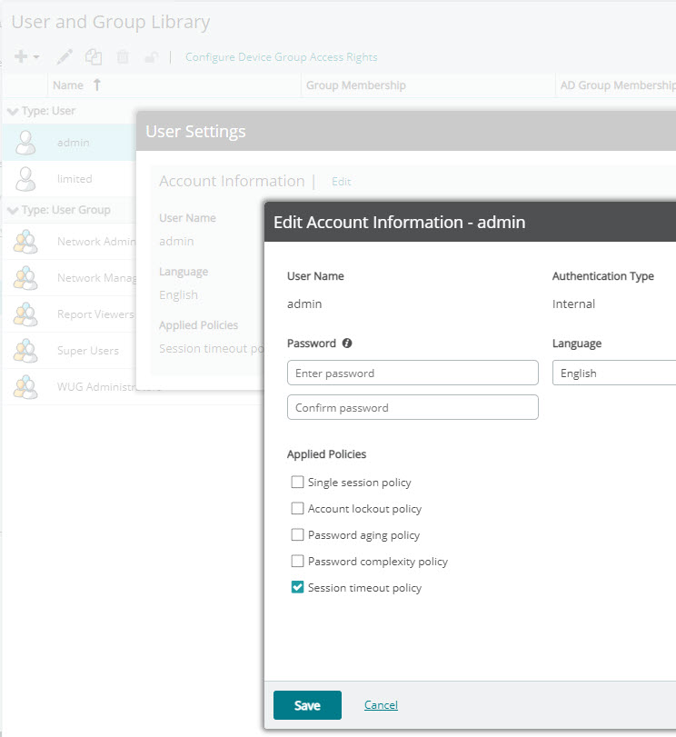Select the Network Managers group row text

96,278
